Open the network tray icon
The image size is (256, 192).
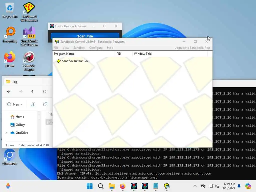(x=211, y=186)
